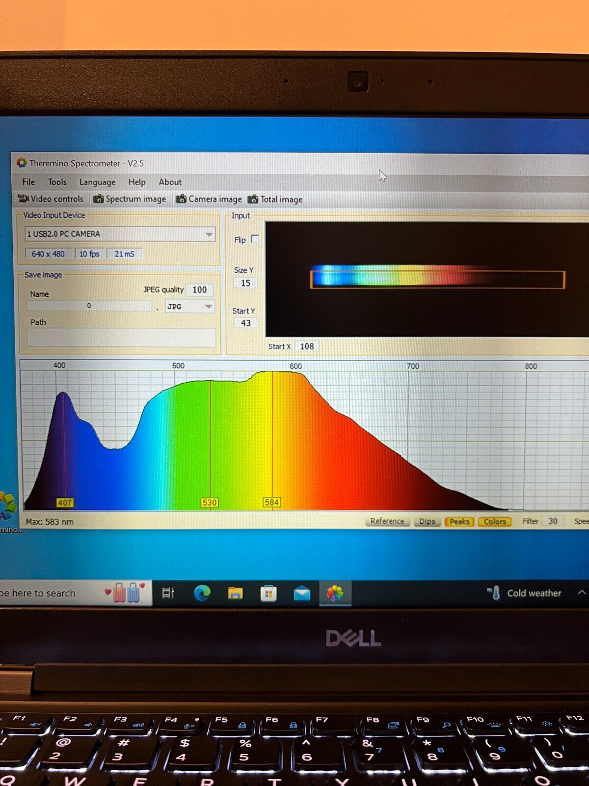Open Microsoft Store from the taskbar
This screenshot has height=786, width=589.
click(x=268, y=593)
